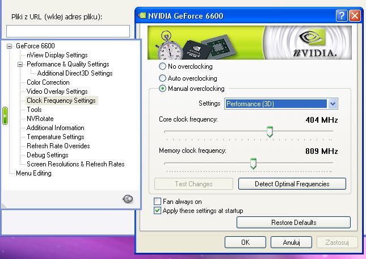
Task: Click the Memory clock frequency slider thumb
Action: coord(253,164)
